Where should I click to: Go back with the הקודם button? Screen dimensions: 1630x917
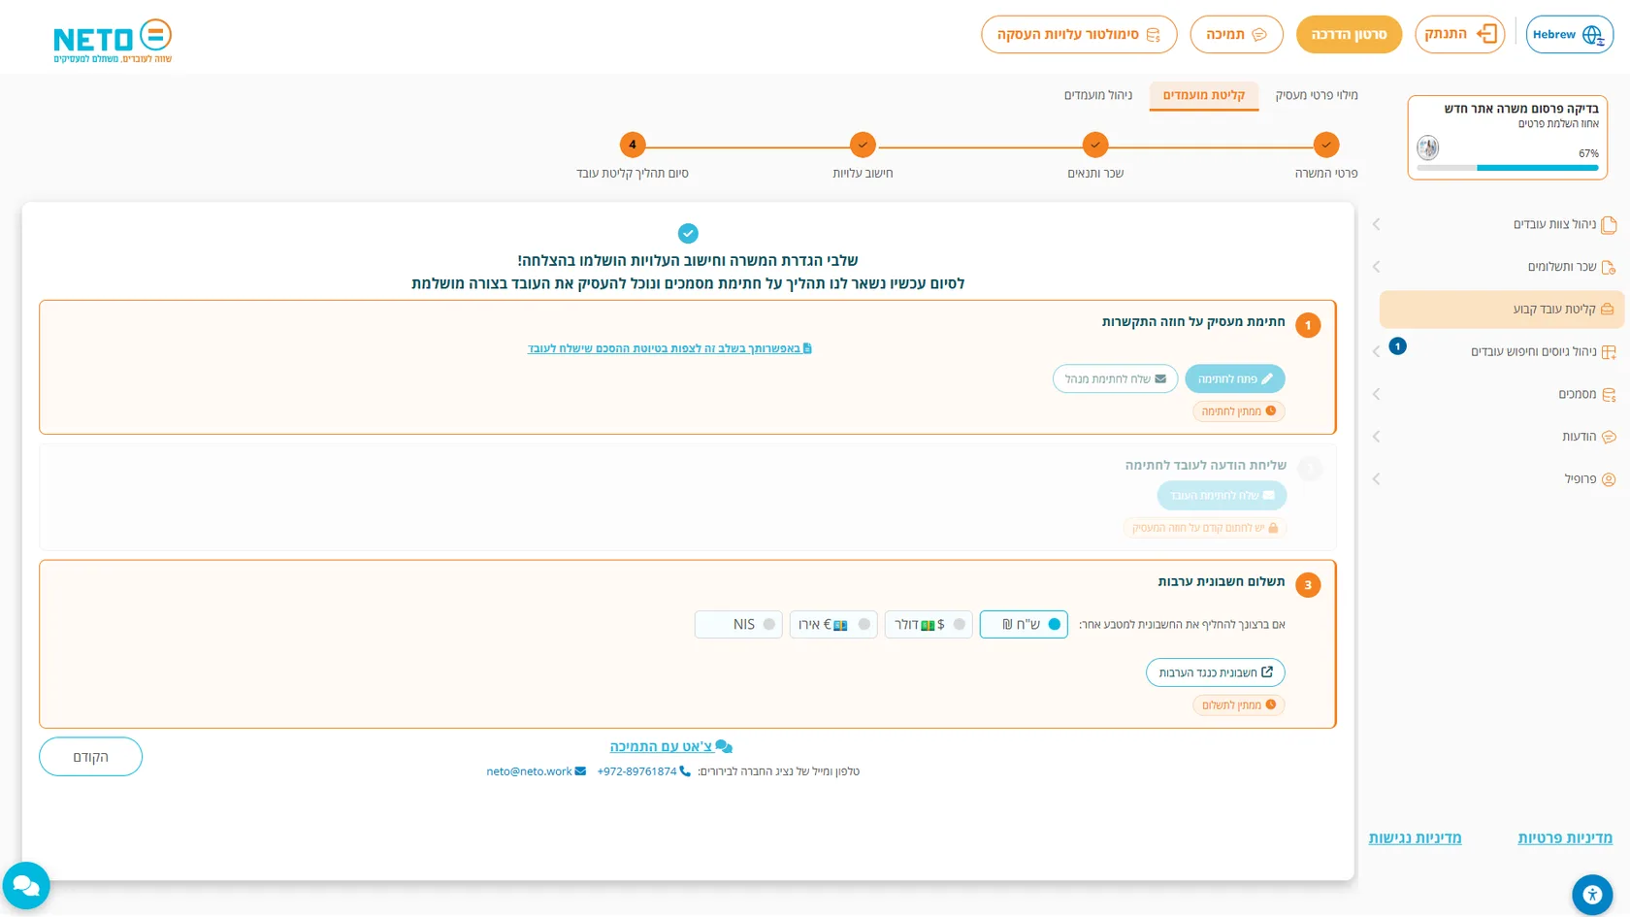click(90, 757)
